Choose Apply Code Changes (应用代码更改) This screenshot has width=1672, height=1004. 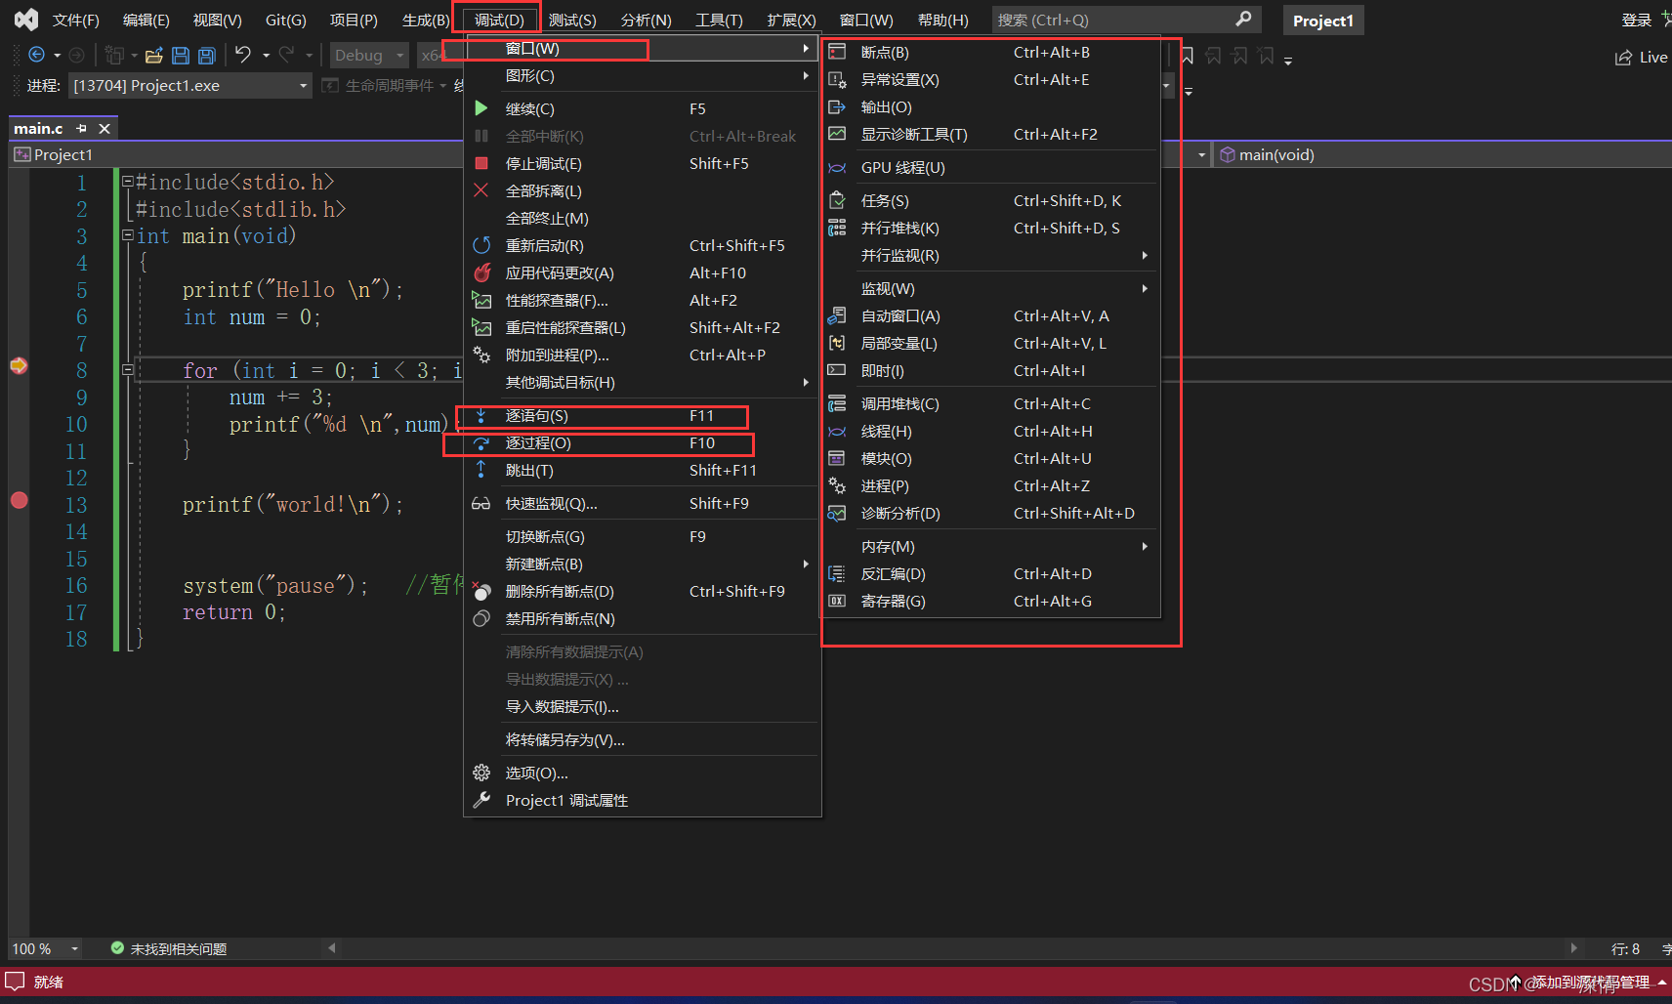point(642,273)
